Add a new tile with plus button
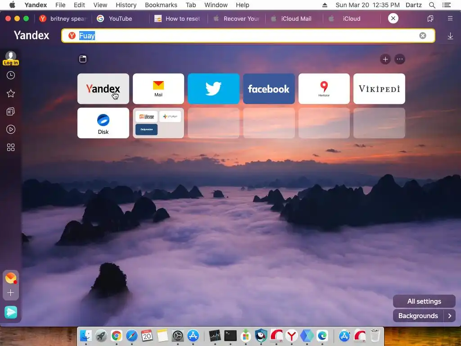Viewport: 461px width, 346px height. tap(385, 59)
